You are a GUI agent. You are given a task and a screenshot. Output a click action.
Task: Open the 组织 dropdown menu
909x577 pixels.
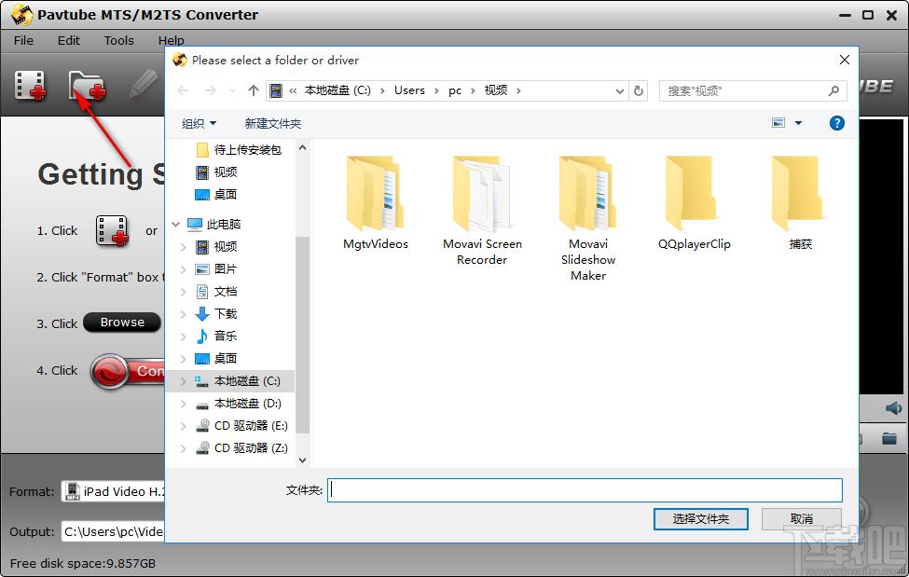[x=199, y=124]
